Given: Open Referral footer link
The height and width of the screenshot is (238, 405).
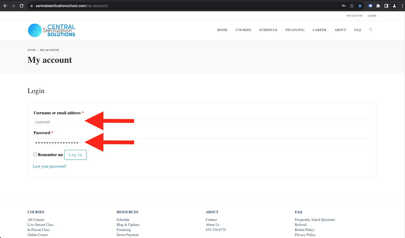Looking at the screenshot, I should coord(301,225).
